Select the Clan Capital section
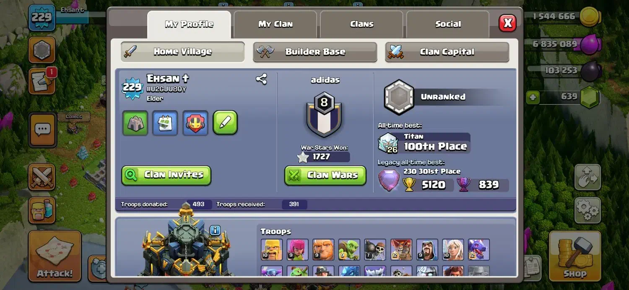Screen dimensions: 629x290 tap(447, 52)
